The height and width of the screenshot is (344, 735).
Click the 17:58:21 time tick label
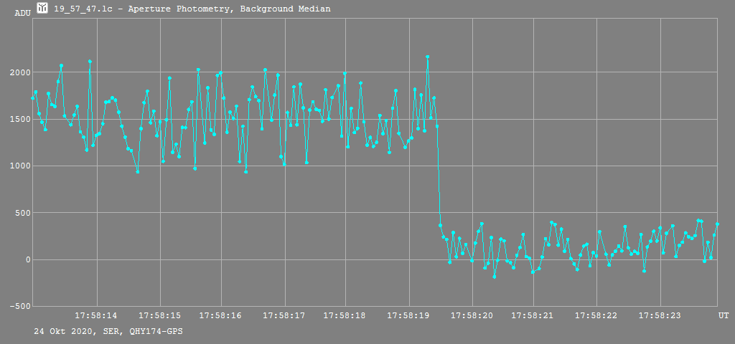533,315
